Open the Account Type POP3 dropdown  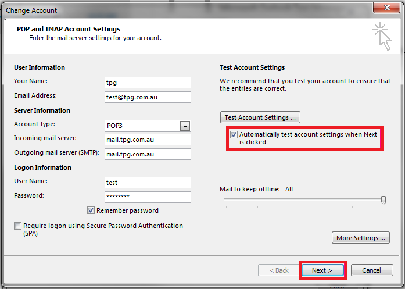click(x=185, y=126)
